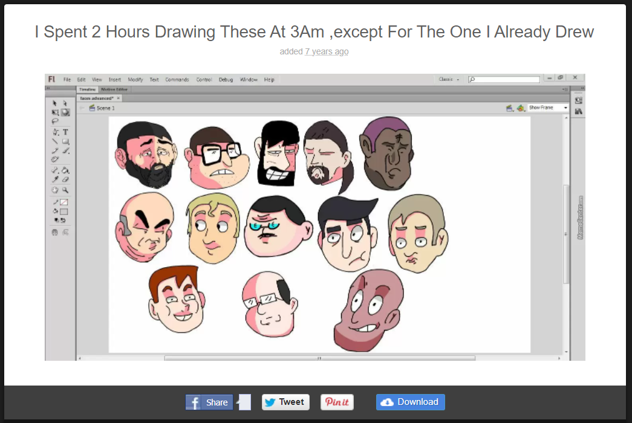Open the Help menu
This screenshot has width=632, height=423.
pyautogui.click(x=269, y=79)
